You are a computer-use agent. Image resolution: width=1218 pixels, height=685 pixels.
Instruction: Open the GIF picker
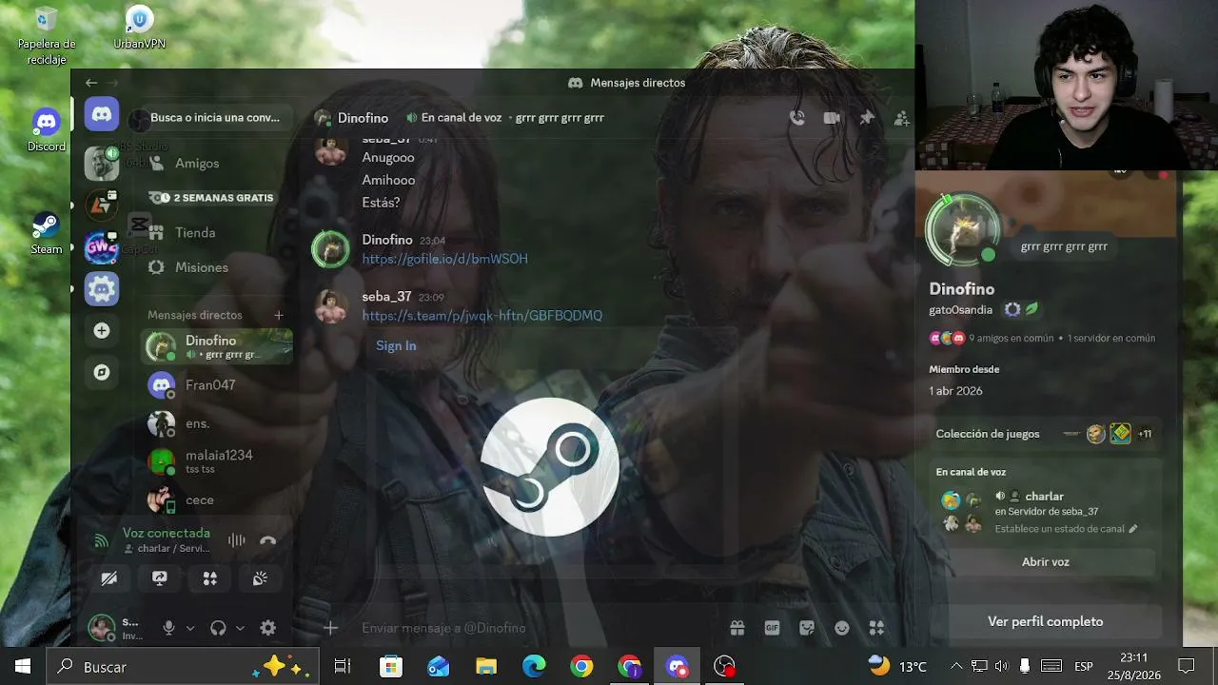coord(772,628)
